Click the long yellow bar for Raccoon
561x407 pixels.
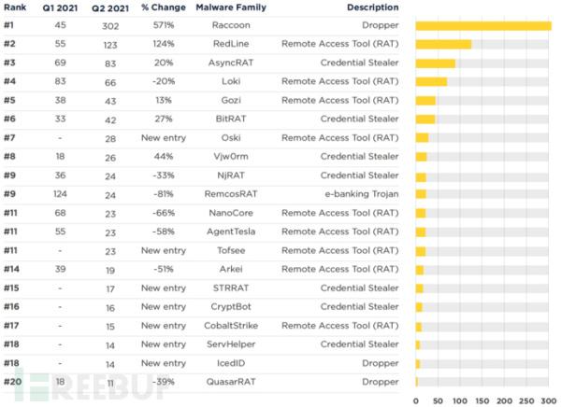click(483, 26)
